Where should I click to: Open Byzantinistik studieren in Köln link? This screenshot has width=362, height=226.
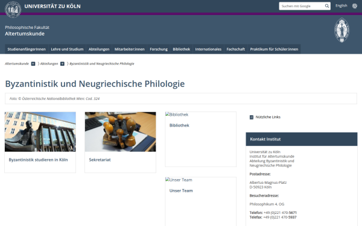point(39,160)
